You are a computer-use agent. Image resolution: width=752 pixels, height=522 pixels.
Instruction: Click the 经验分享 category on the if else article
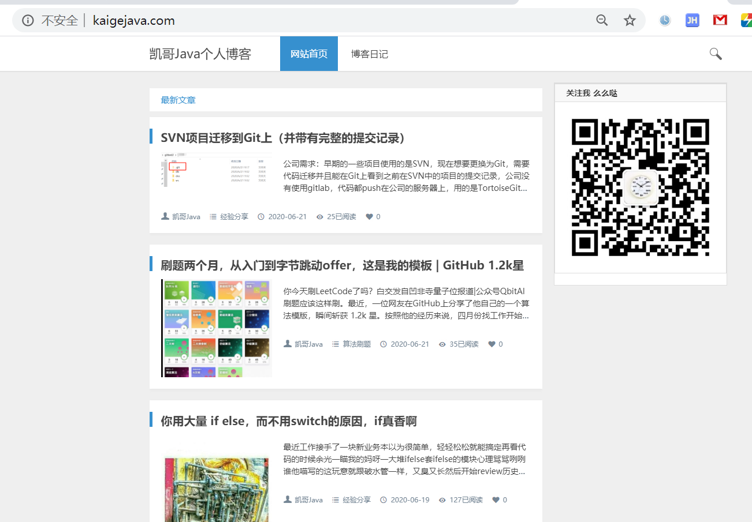point(357,500)
